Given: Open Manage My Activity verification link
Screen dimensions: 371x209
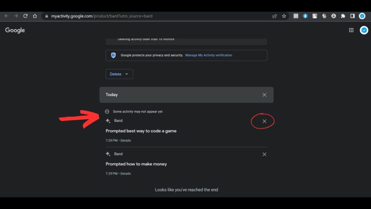Looking at the screenshot, I should coord(209,55).
